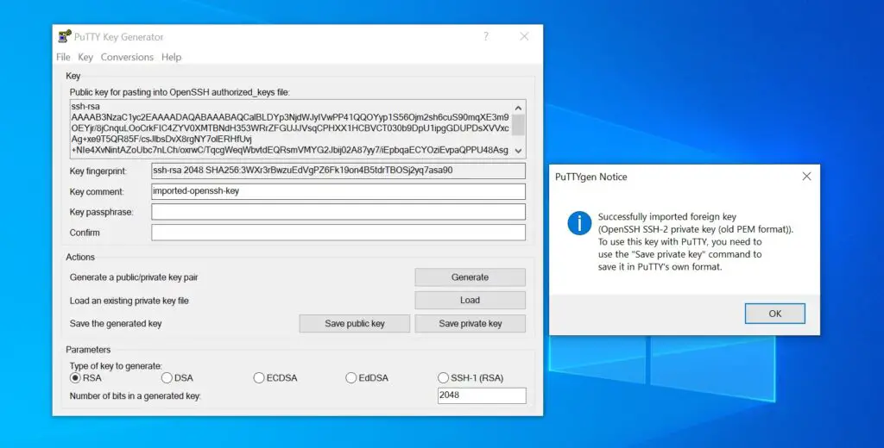
Task: Close the PuTTY Key Generator window
Action: pos(524,36)
